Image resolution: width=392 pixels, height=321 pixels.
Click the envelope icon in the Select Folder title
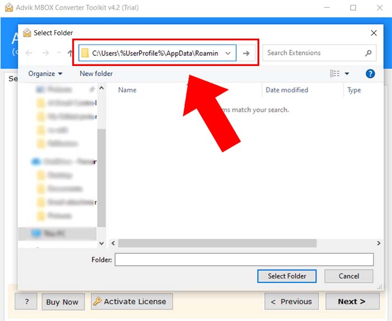pyautogui.click(x=27, y=32)
